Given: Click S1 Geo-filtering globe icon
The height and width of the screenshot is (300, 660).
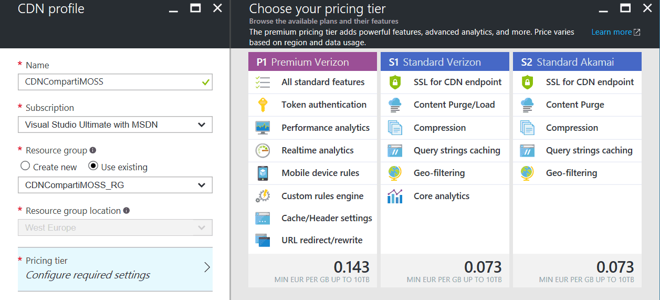Looking at the screenshot, I should tap(395, 173).
